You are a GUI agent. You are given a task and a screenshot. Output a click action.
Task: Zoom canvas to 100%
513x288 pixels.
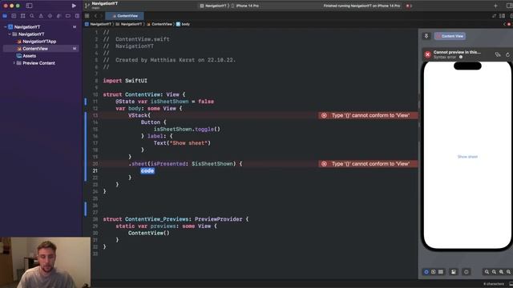click(x=494, y=272)
